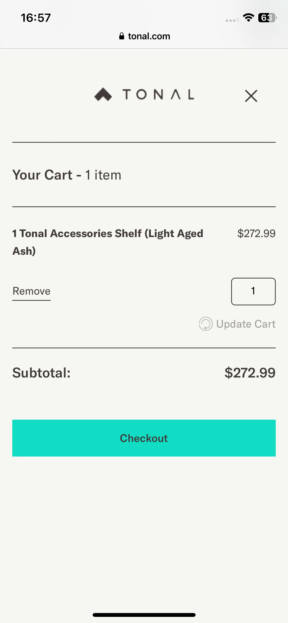Click the TONAL wordmark text
The image size is (288, 623).
click(158, 94)
